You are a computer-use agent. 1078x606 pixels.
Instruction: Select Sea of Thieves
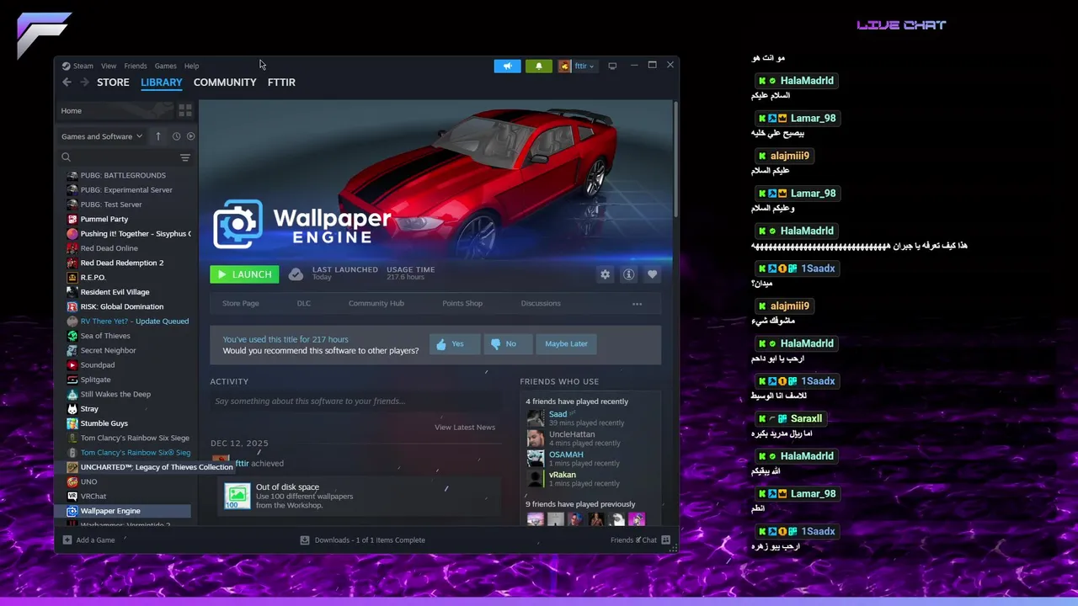pyautogui.click(x=105, y=336)
